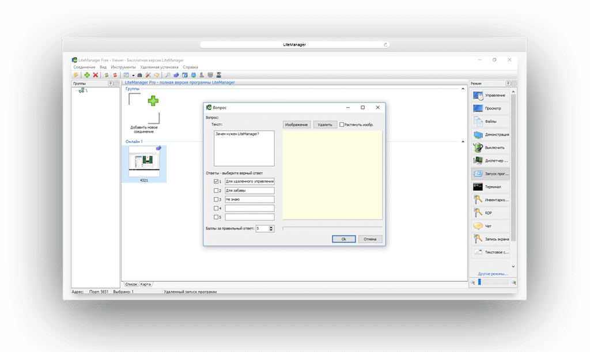
Task: Click the lightning bolt connect icon in toolbar
Action: pos(76,75)
